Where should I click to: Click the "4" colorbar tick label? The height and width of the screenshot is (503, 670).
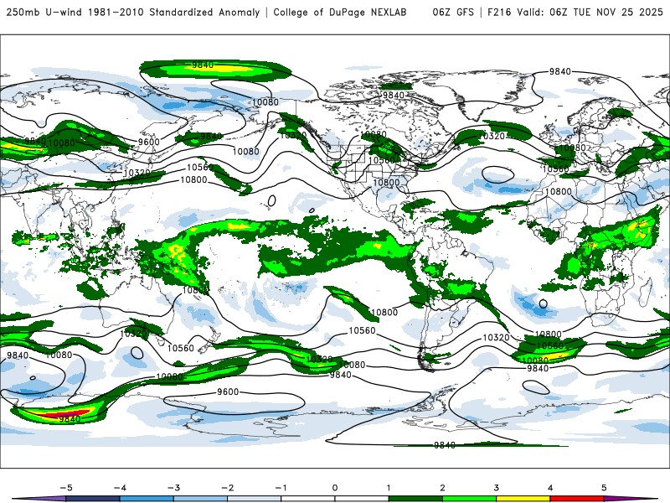click(x=550, y=488)
